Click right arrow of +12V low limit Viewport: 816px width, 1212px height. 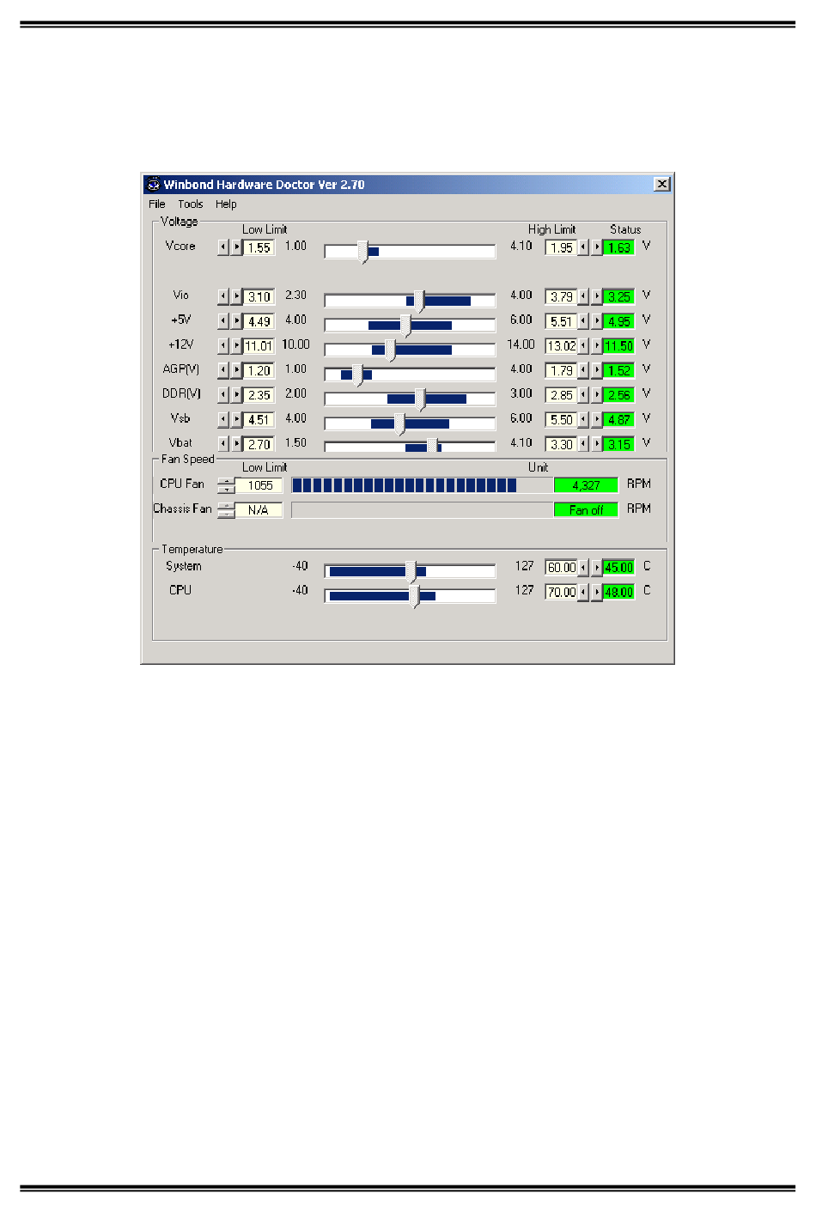pyautogui.click(x=236, y=346)
